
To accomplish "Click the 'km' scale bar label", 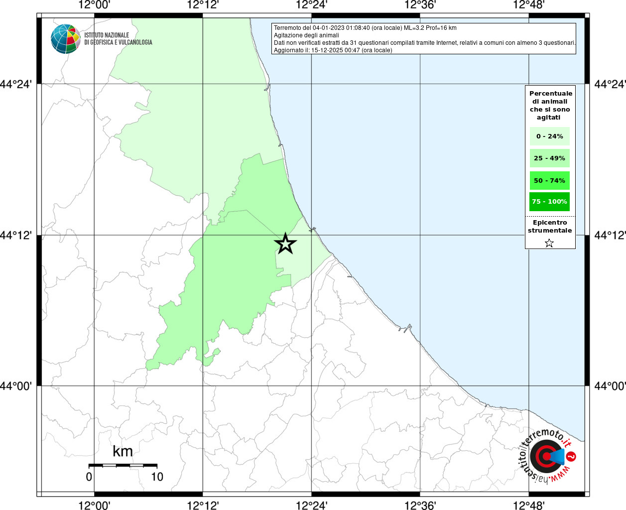I will (123, 451).
